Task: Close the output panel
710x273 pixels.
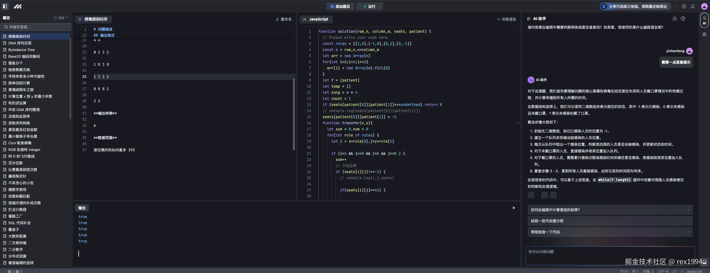Action: point(514,208)
